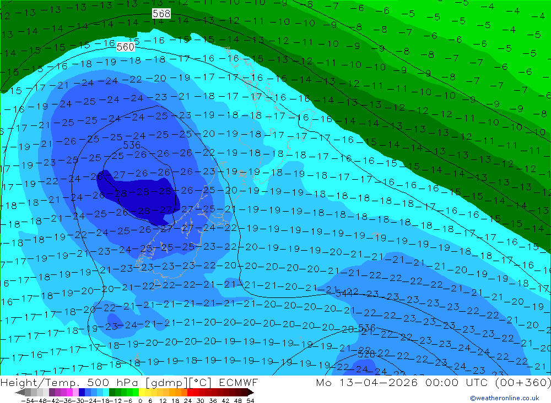Click the dark right arrow of the color scale
This screenshot has width=551, height=403.
(x=251, y=393)
